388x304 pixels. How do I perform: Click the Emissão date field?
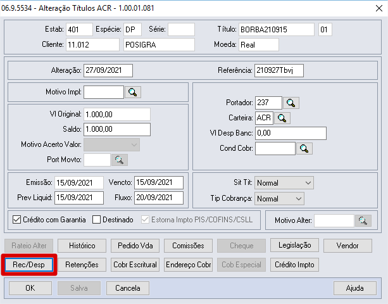coord(79,182)
